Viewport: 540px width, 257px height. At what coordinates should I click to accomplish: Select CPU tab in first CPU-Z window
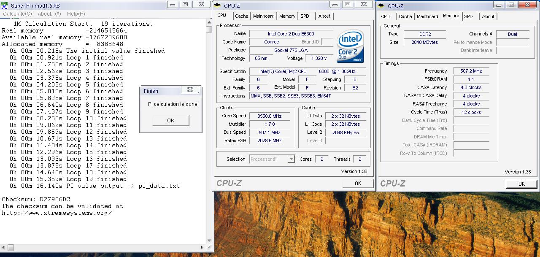pos(222,15)
